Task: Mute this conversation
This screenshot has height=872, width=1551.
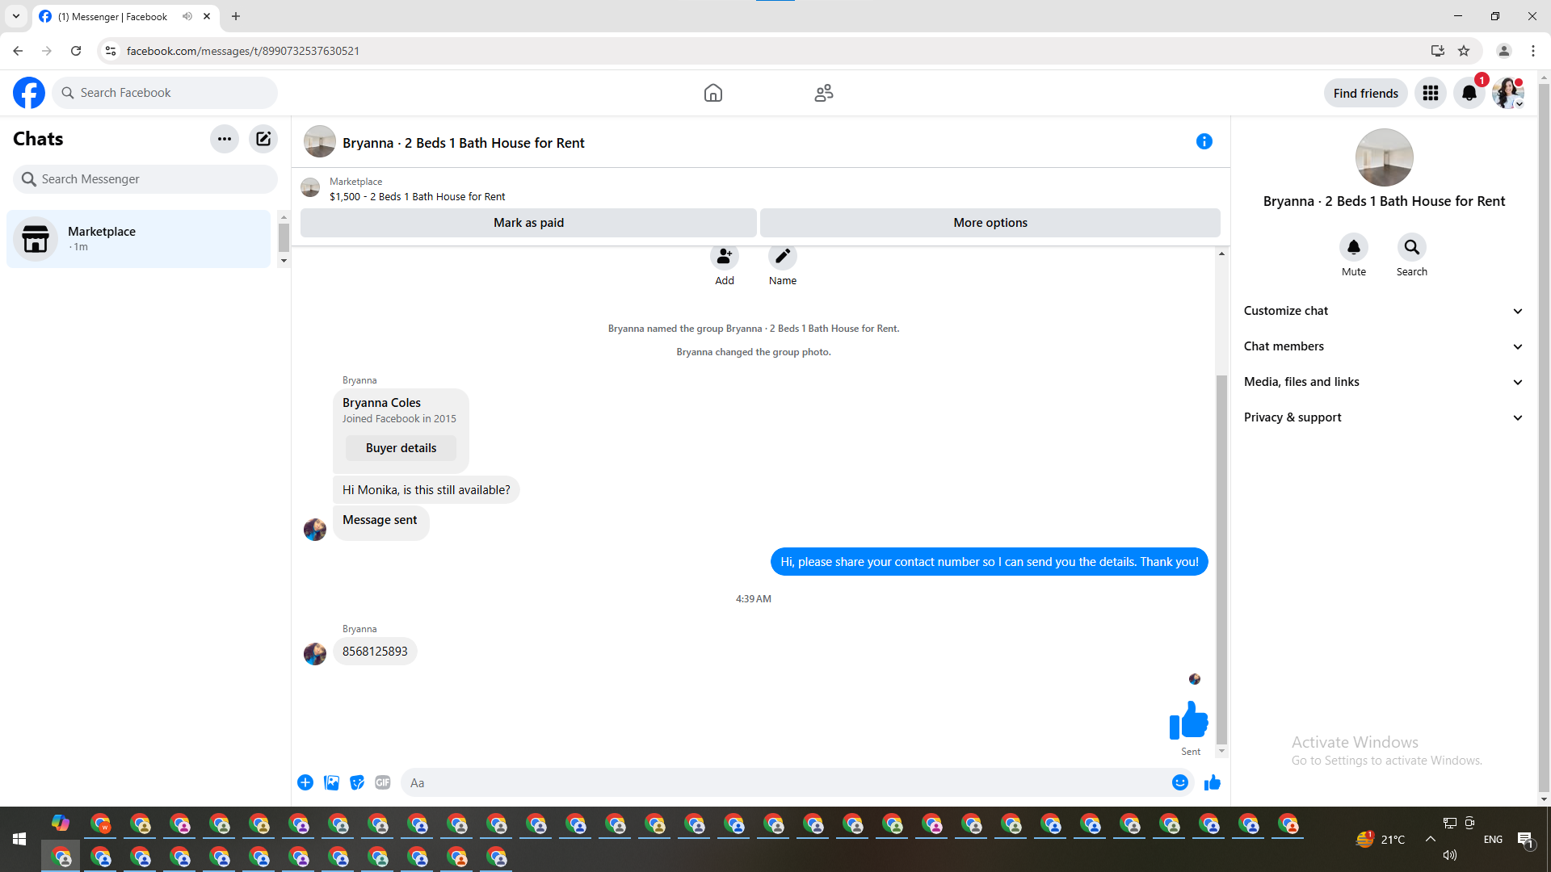Action: point(1353,247)
